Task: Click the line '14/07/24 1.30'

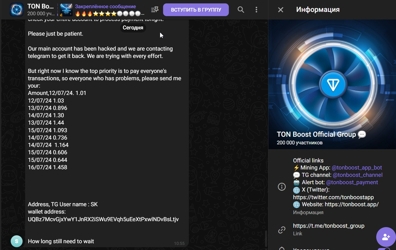Action: tap(46, 115)
